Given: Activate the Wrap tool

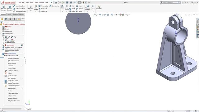Looking at the screenshot, I should [x=79, y=6].
